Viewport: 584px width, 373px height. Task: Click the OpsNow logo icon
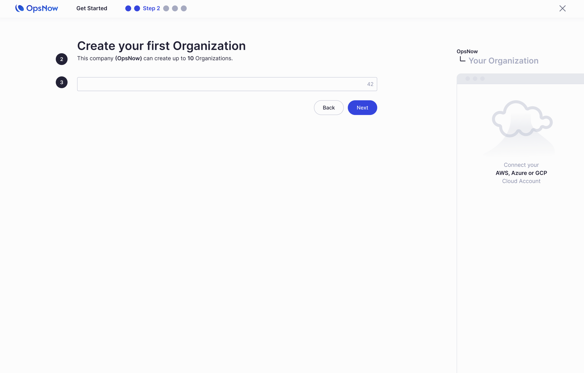tap(19, 8)
